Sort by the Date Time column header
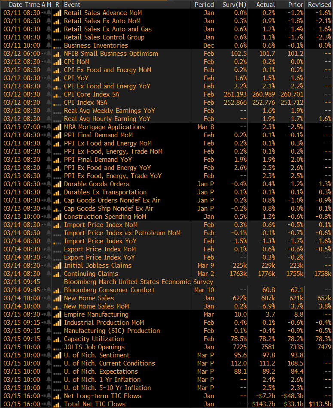The image size is (333, 408). click(x=21, y=4)
